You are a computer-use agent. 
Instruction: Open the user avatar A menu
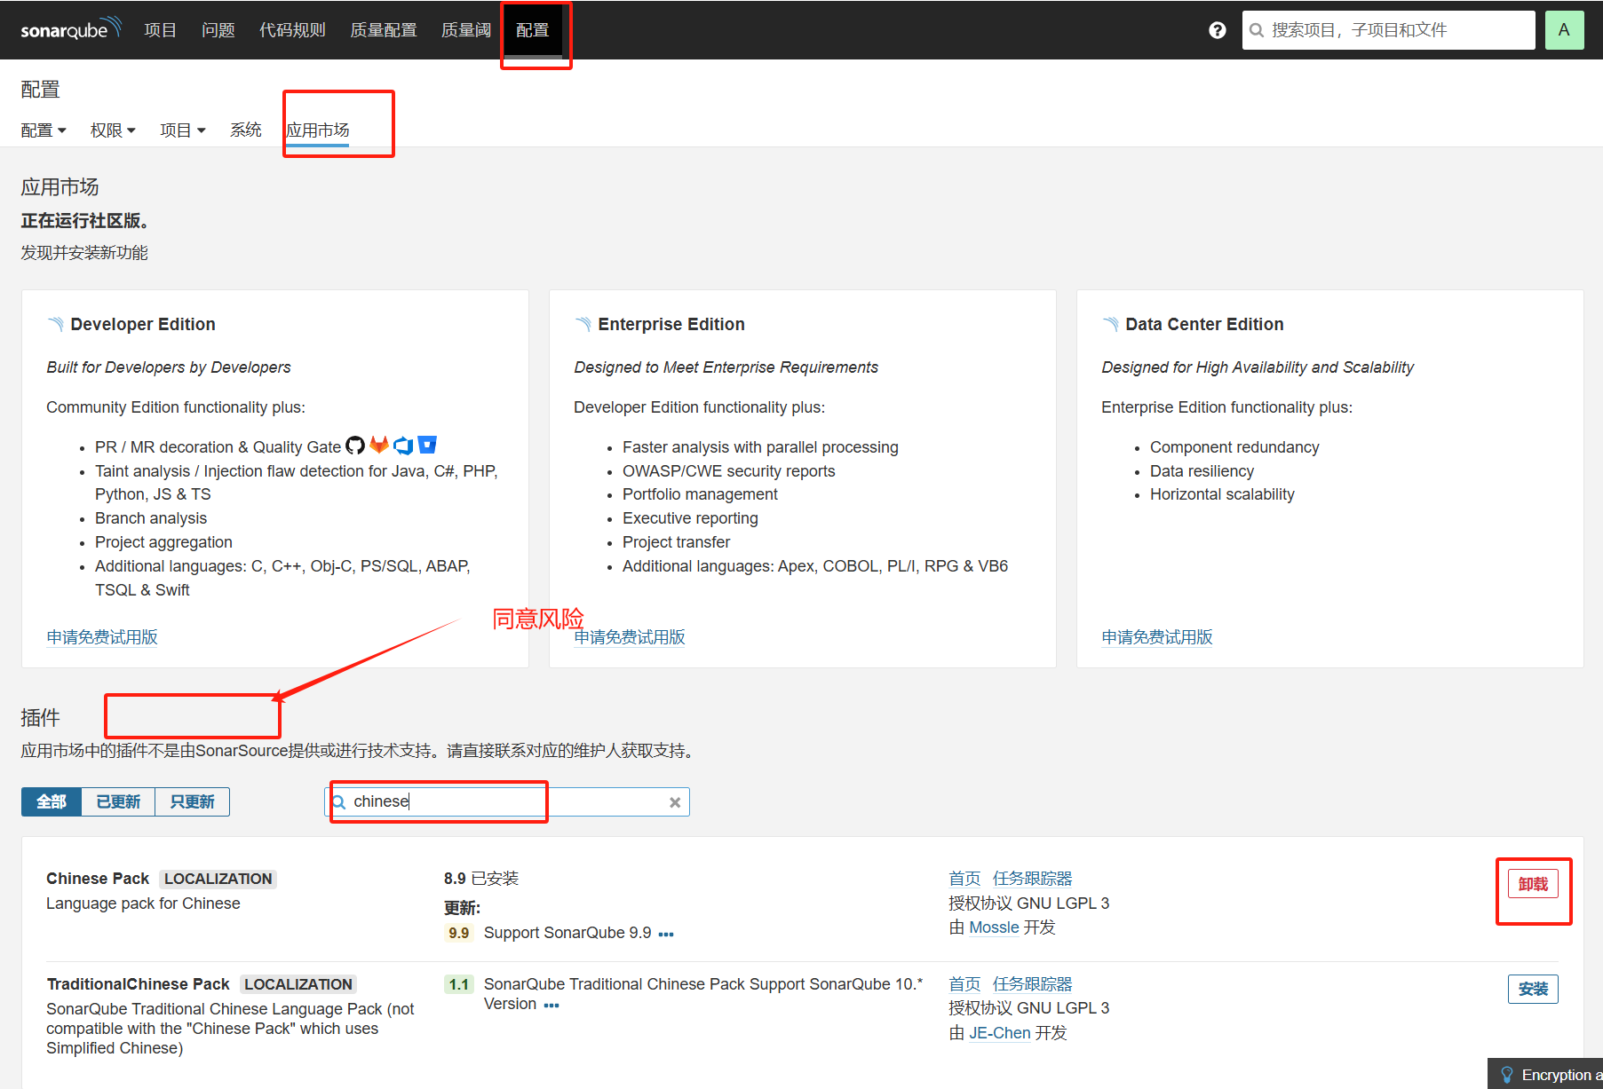(1564, 30)
